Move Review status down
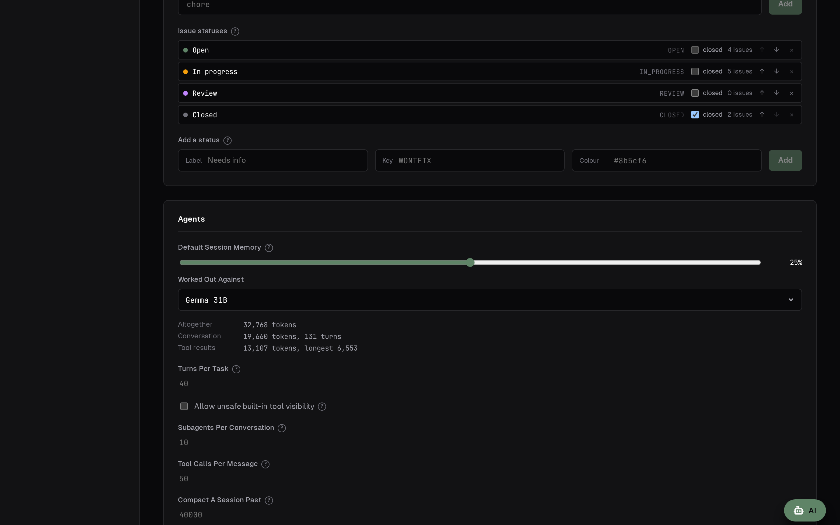This screenshot has height=525, width=840. coord(776,93)
